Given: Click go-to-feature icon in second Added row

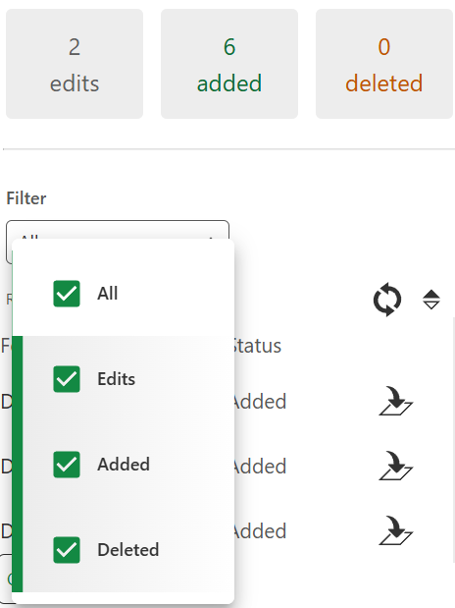Looking at the screenshot, I should 396,466.
